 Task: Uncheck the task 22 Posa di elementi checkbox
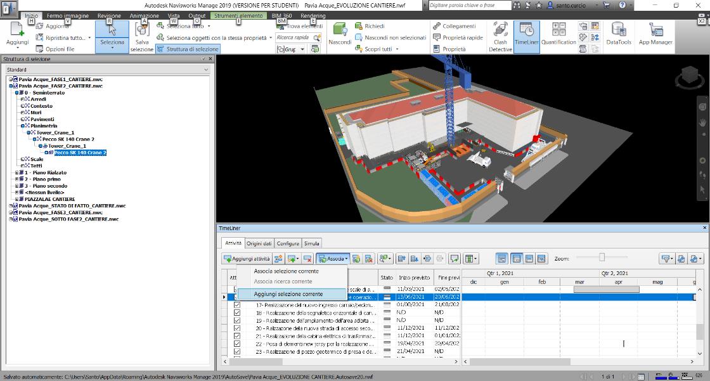237,344
